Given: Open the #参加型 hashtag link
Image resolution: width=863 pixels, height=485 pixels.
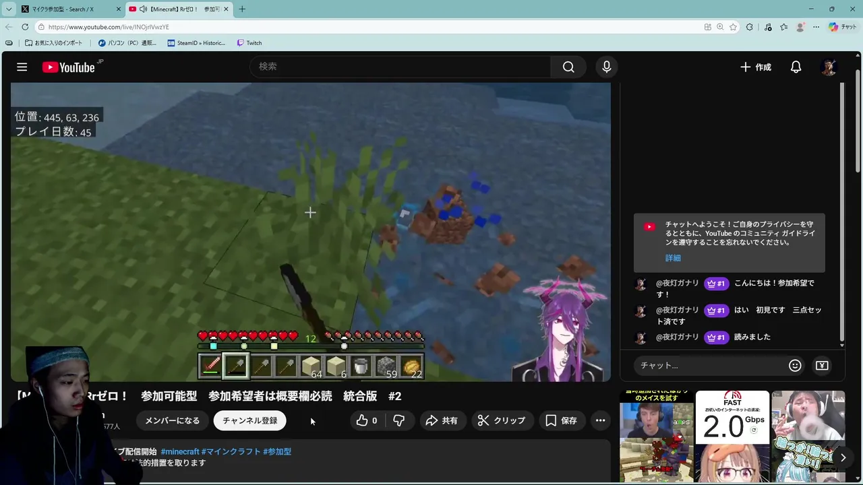Looking at the screenshot, I should (x=277, y=451).
